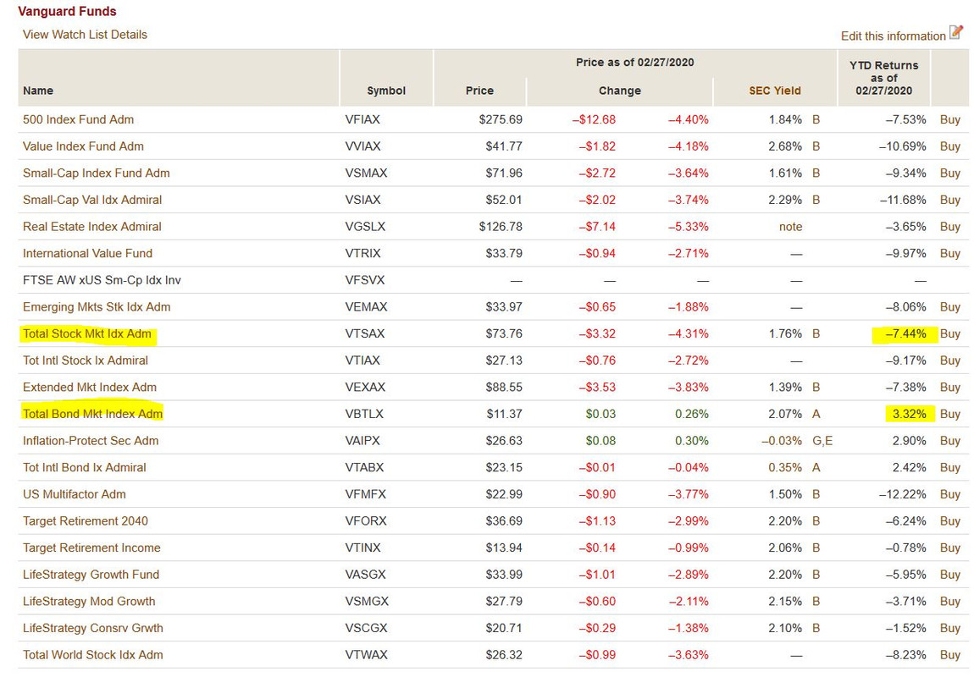Viewport: 974px width, 677px height.
Task: Click Buy for LifeStrategy Growth Fund
Action: 949,574
